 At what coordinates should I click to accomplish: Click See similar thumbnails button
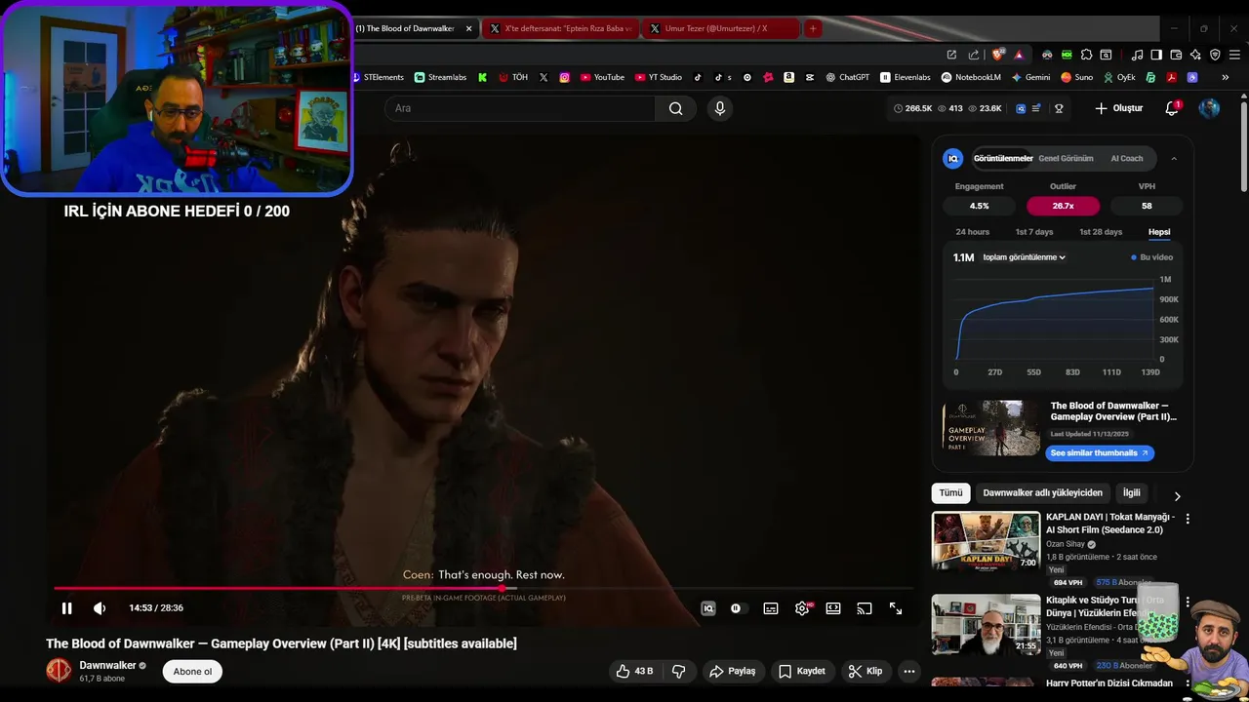tap(1100, 452)
